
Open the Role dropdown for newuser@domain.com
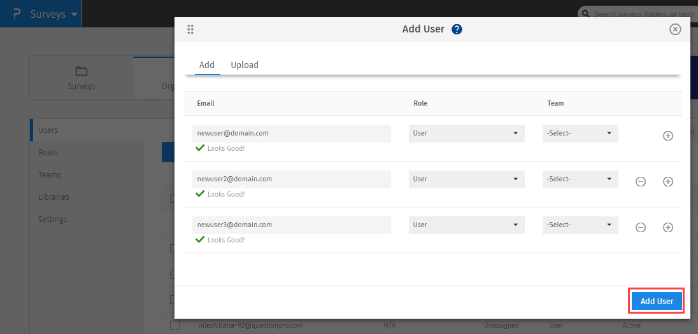(x=467, y=134)
